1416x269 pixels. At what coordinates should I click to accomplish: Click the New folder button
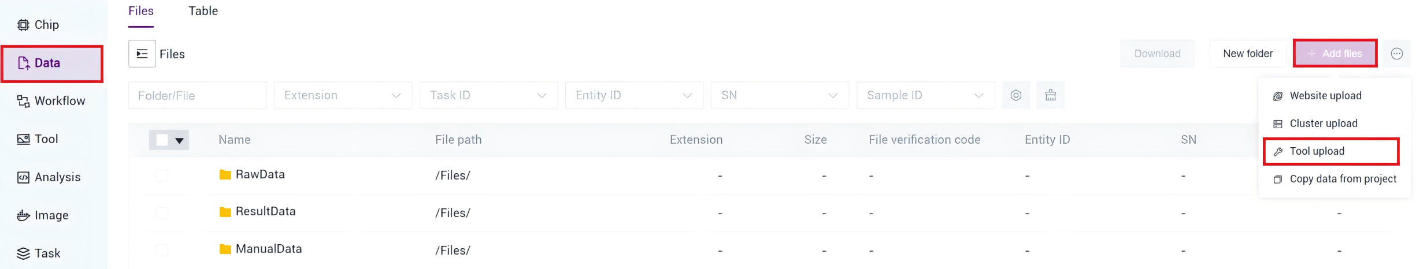[1247, 54]
